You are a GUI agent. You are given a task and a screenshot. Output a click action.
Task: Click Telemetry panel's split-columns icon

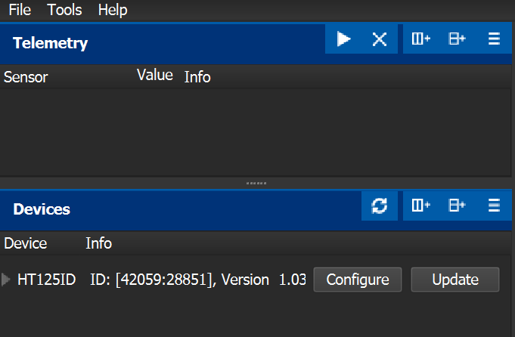(420, 39)
